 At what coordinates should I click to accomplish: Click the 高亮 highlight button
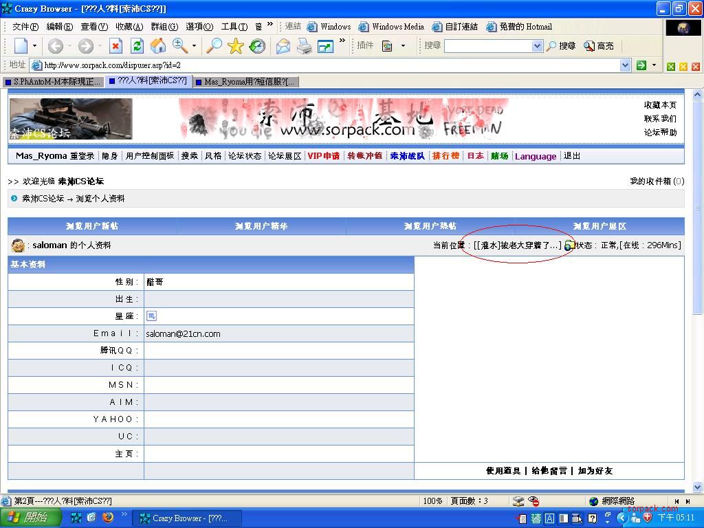click(599, 46)
